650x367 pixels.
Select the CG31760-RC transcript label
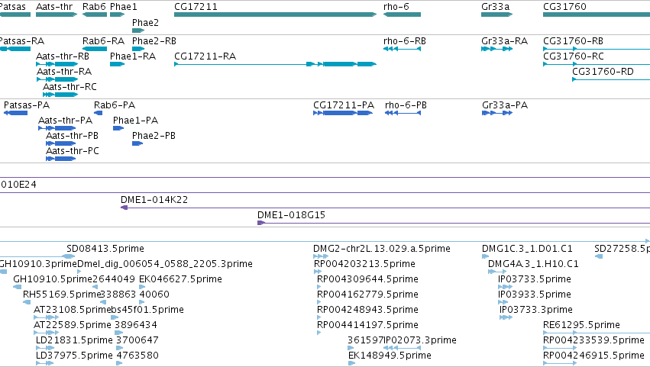[574, 56]
